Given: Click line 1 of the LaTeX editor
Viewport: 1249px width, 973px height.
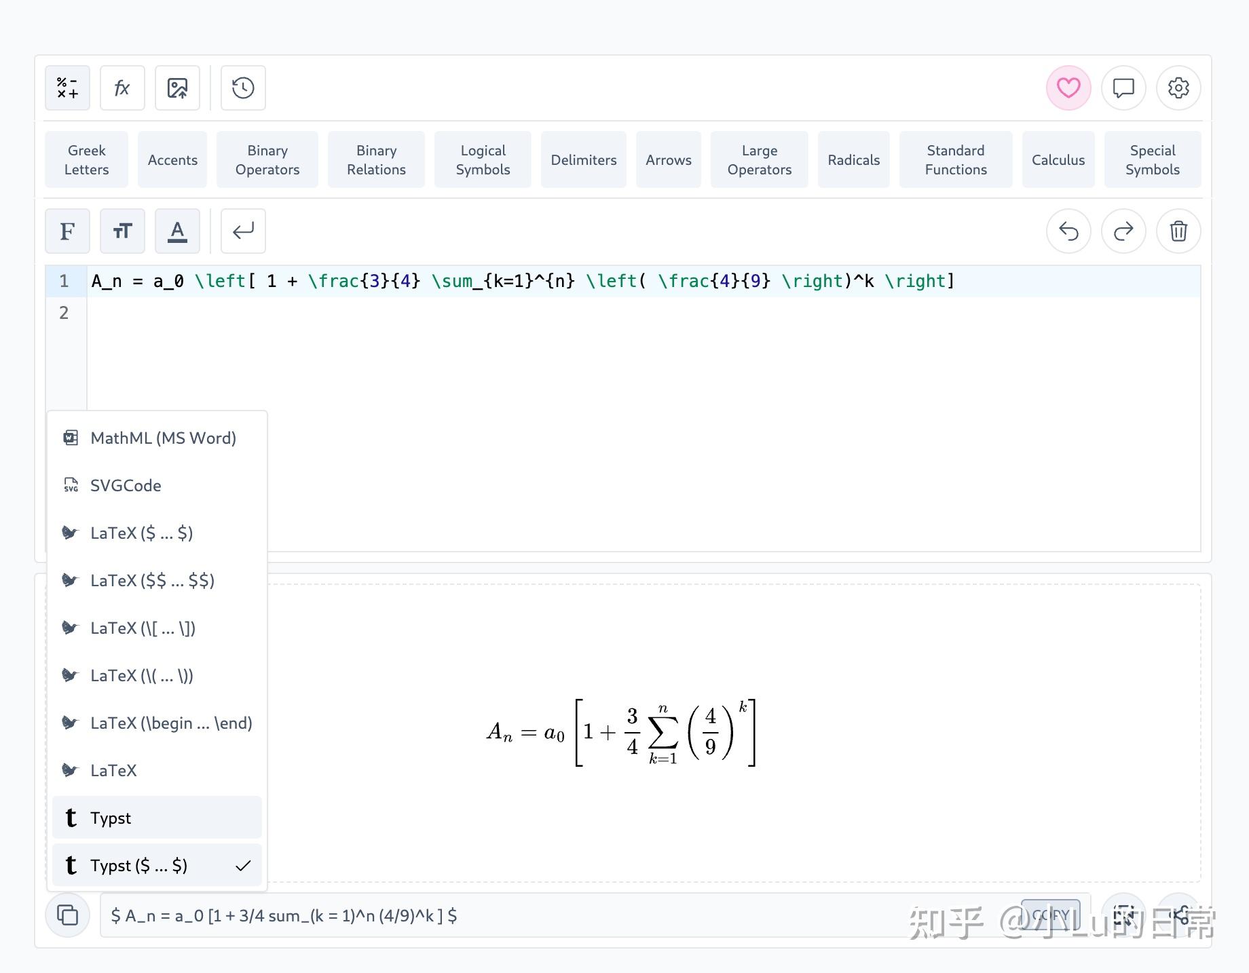Looking at the screenshot, I should pyautogui.click(x=644, y=281).
